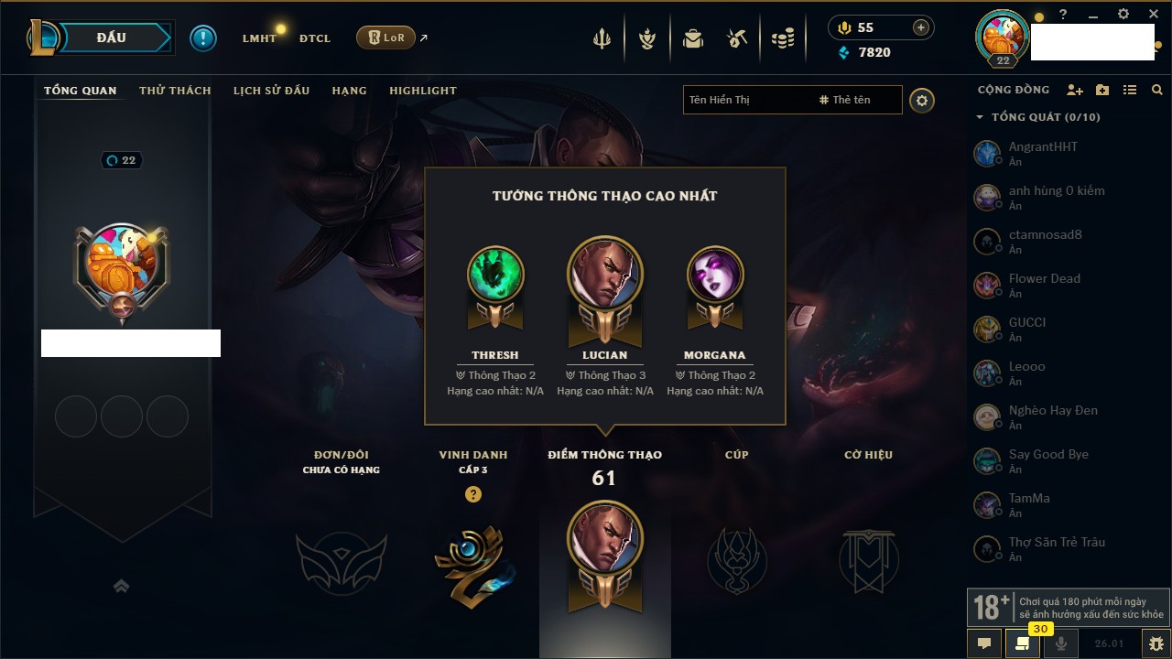Open the Collection backpack icon
1172x659 pixels.
pos(693,38)
